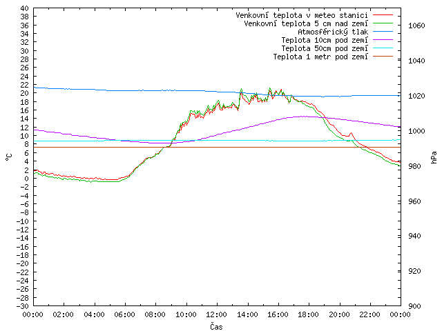Click the '900' hPa axis label
Viewport: 442px width, 331px height.
(414, 306)
